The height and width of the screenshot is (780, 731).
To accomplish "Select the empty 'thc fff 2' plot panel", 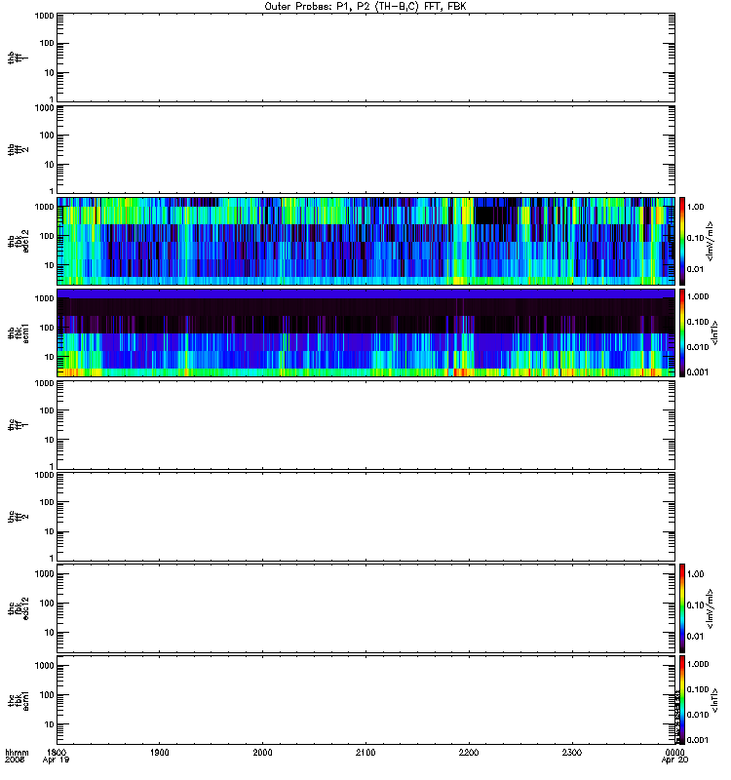I will pyautogui.click(x=366, y=517).
